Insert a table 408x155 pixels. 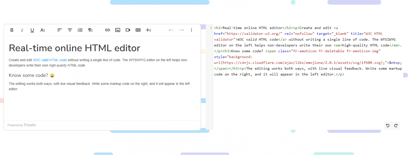point(138,30)
